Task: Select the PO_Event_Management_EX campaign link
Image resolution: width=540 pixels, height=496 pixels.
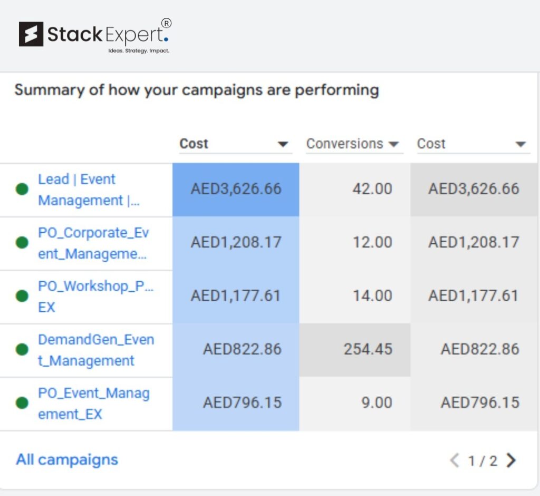Action: coord(94,403)
